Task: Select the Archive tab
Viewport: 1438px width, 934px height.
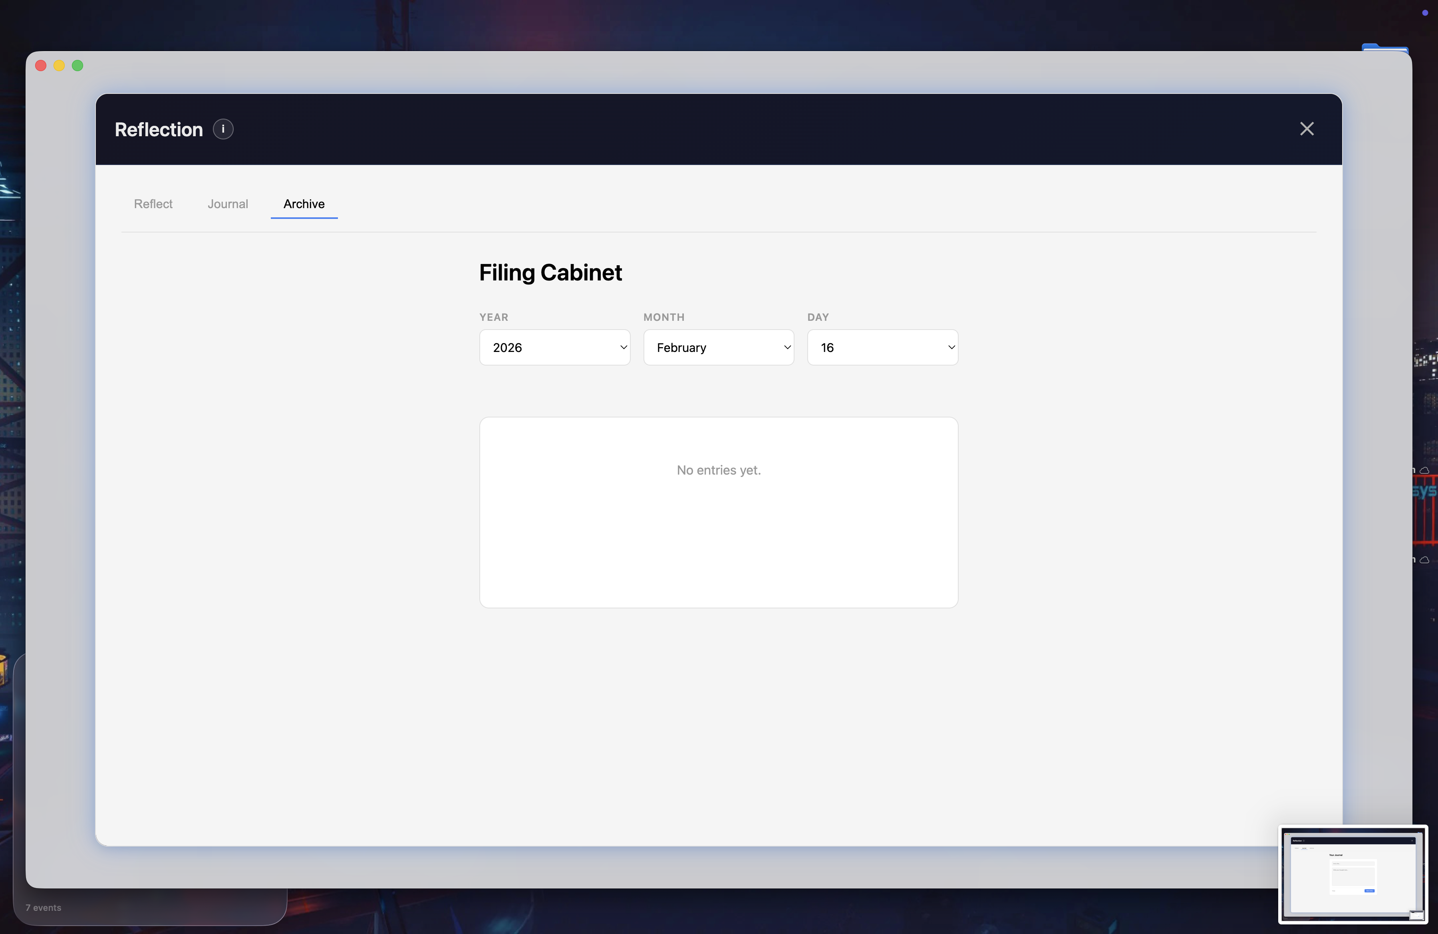Action: coord(304,204)
